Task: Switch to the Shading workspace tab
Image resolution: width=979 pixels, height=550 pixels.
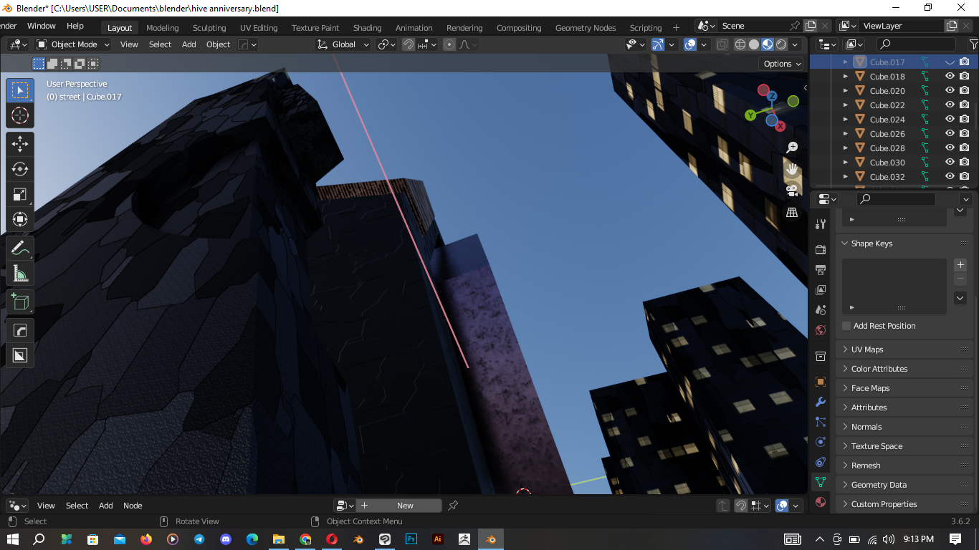Action: [367, 28]
